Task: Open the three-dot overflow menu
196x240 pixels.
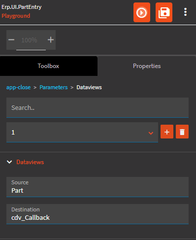Action: (185, 12)
